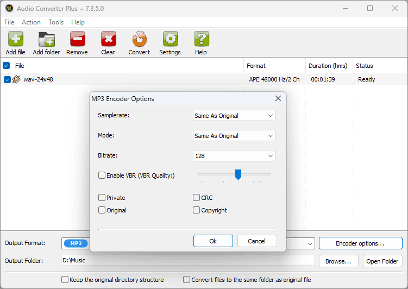The width and height of the screenshot is (408, 289).
Task: Click the APE 48000 Hz/2 Ch format cell
Action: (x=274, y=79)
